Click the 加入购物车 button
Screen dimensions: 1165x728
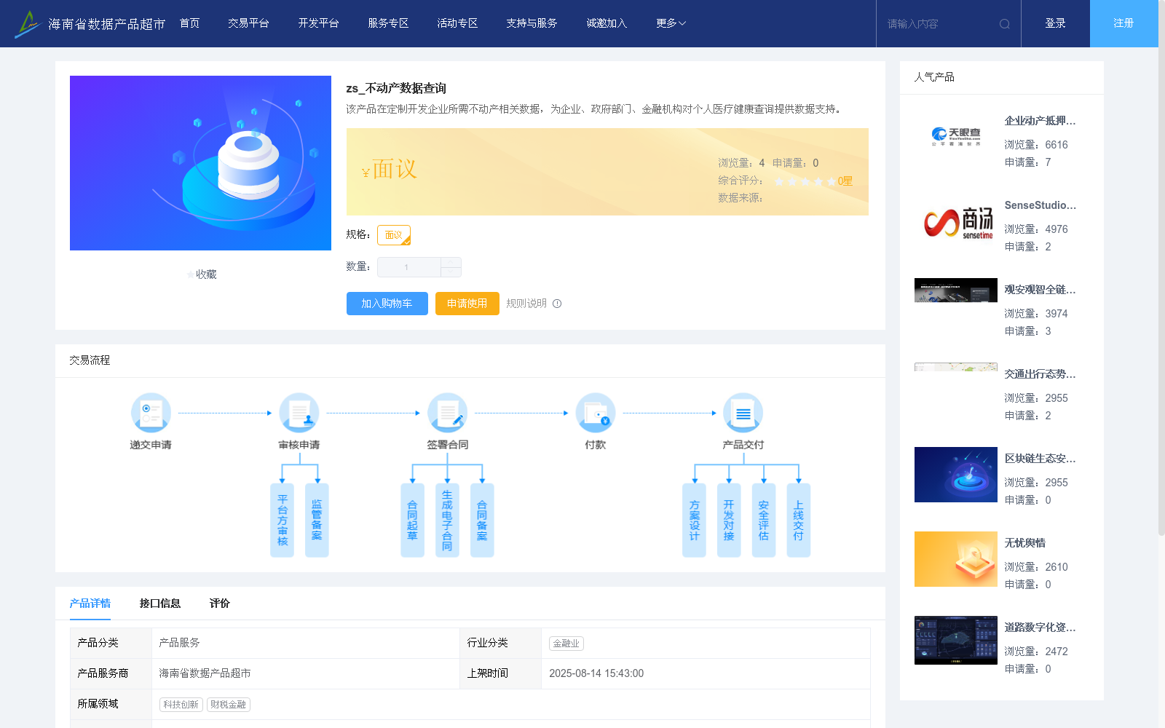[x=387, y=304]
